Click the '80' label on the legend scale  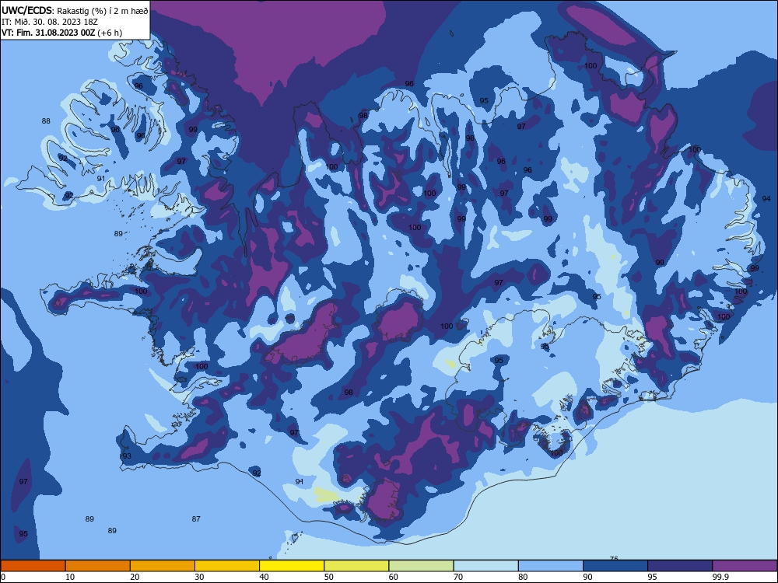[523, 577]
